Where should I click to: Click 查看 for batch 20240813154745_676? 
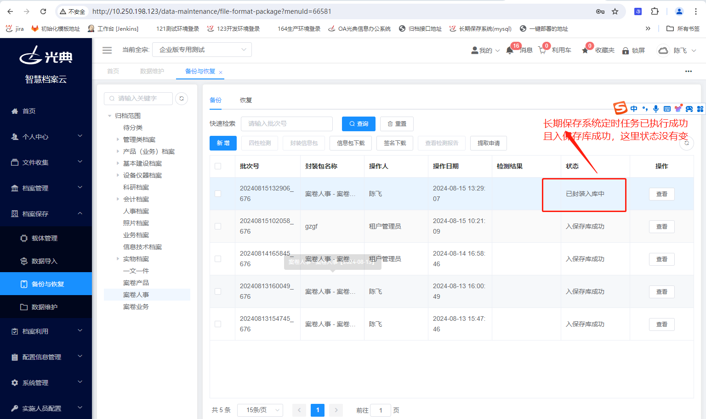[662, 324]
